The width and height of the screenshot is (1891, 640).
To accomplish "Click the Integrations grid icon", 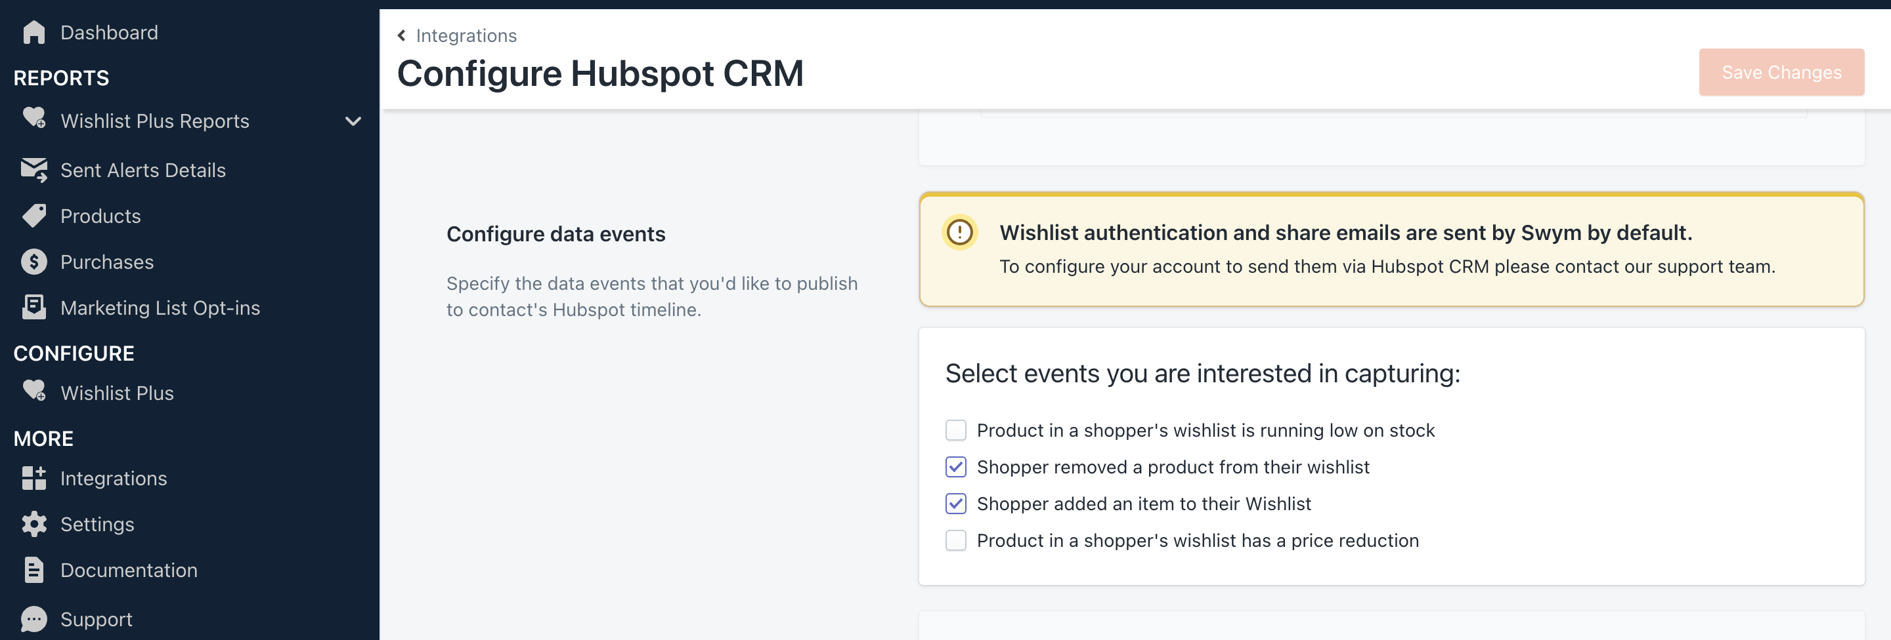I will 33,478.
